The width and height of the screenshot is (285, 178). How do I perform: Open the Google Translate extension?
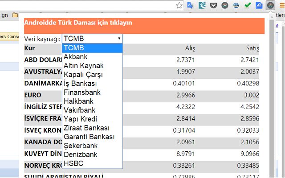[x=190, y=5]
